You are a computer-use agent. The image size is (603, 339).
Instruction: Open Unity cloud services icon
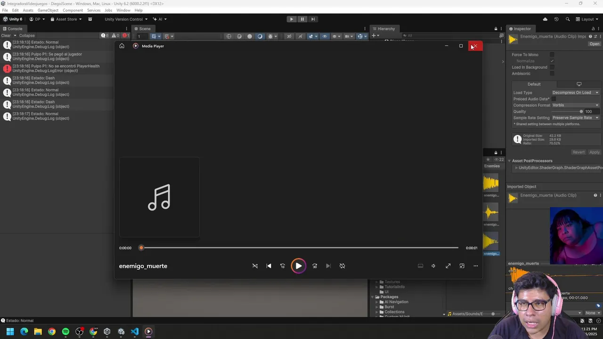[545, 19]
